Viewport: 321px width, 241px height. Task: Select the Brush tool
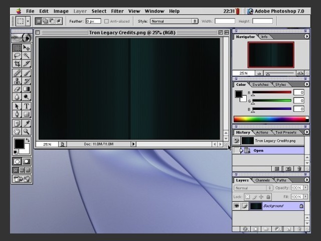[27, 73]
